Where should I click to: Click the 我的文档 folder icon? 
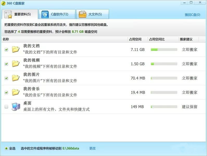[x=16, y=49]
